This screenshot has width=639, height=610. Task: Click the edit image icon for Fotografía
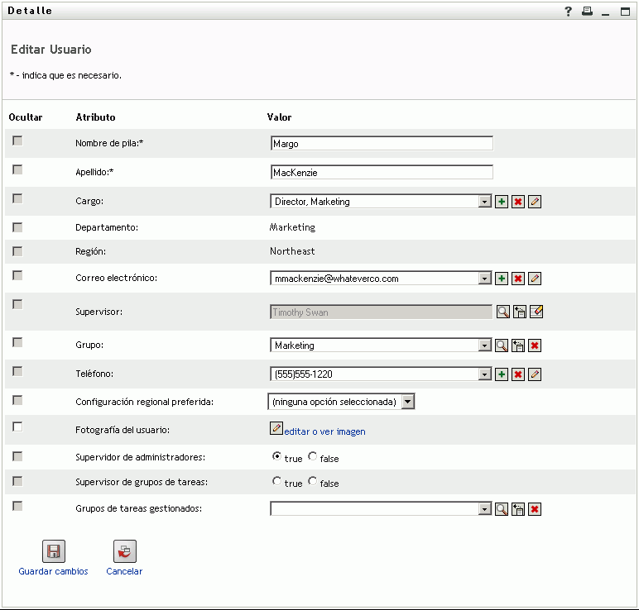[x=276, y=428]
